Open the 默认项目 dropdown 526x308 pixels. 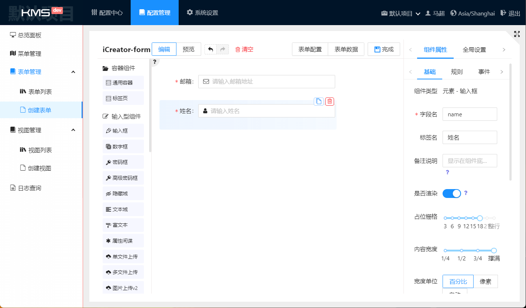pos(401,13)
